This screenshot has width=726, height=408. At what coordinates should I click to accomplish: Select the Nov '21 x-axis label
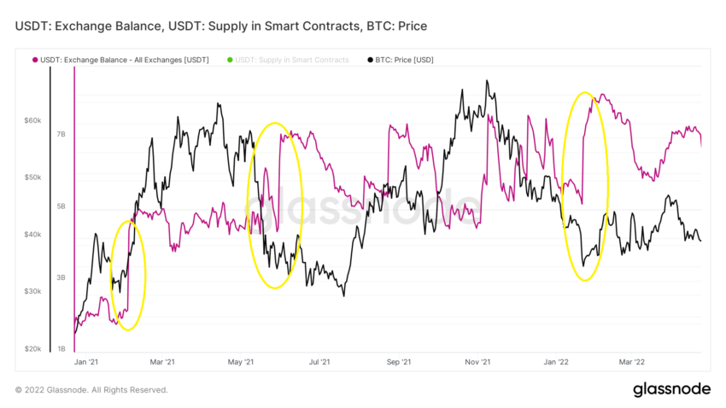coord(477,362)
